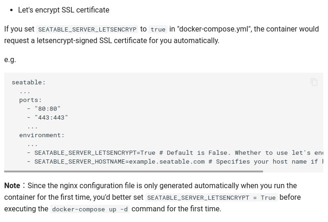Click scrollbar track right of the thumb
Screen dimensions: 328x222
(292, 171)
